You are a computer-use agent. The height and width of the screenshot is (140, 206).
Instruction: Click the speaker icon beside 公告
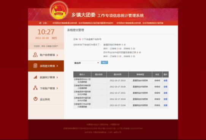point(40,23)
